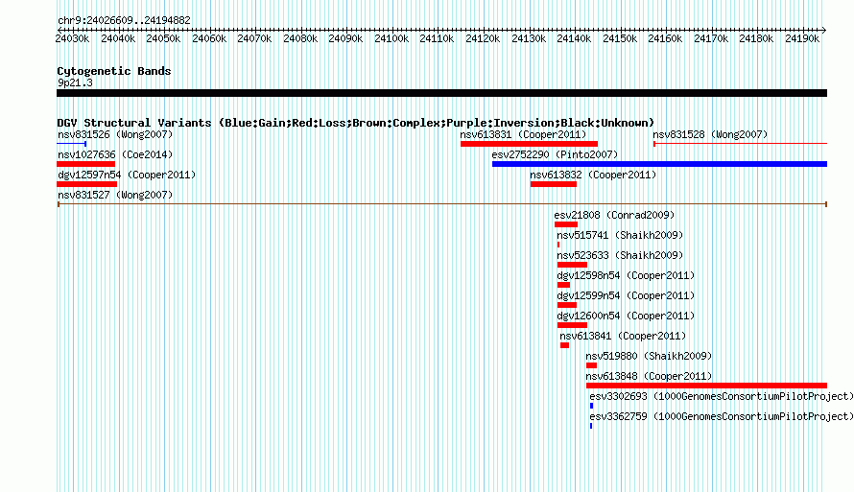
Task: Select the nsv831527 brown complex variant line
Action: (442, 204)
